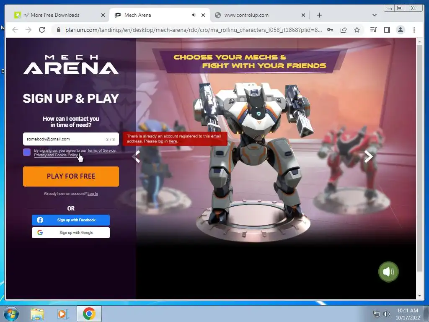Open the Chrome profile avatar
This screenshot has height=322, width=429.
click(400, 30)
